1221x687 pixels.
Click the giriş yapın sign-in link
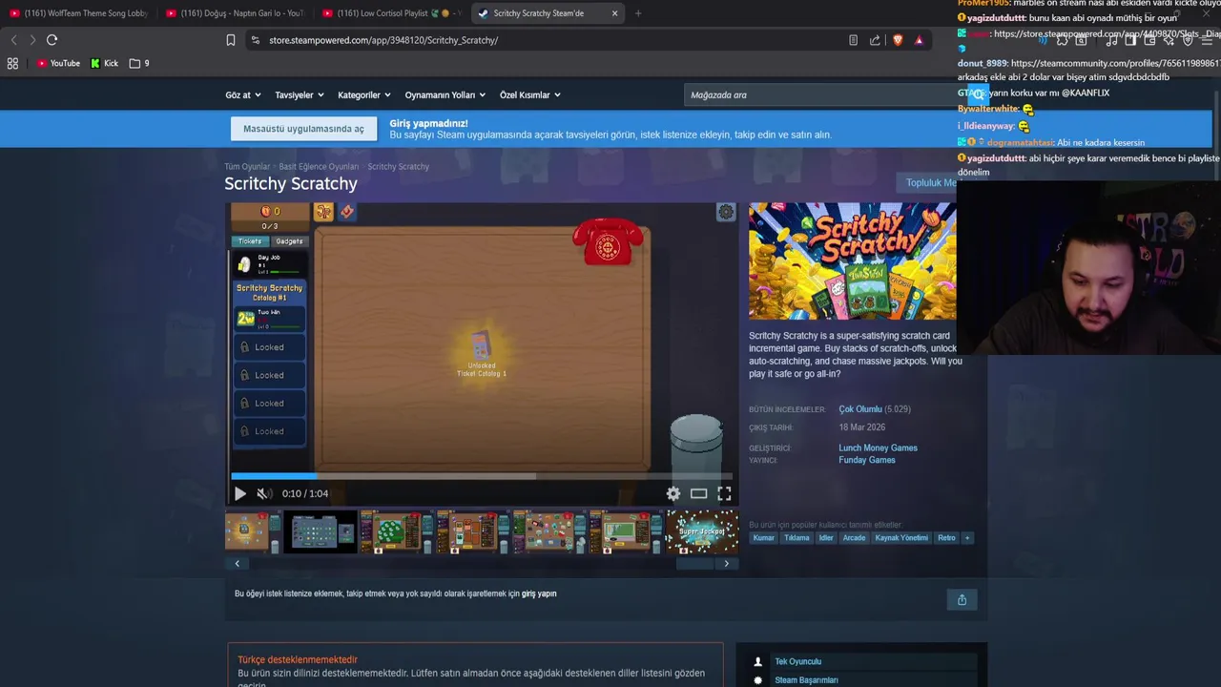[x=539, y=593]
